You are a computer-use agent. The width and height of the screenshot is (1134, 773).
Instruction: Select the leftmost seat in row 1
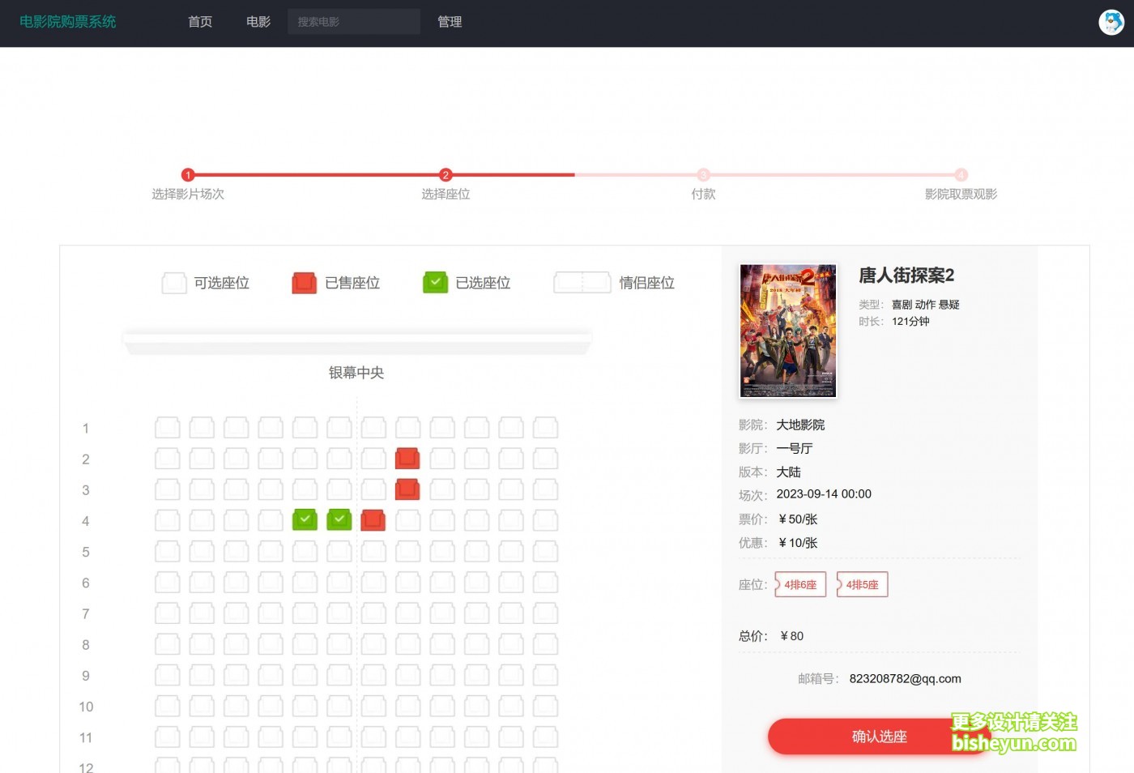click(x=168, y=428)
